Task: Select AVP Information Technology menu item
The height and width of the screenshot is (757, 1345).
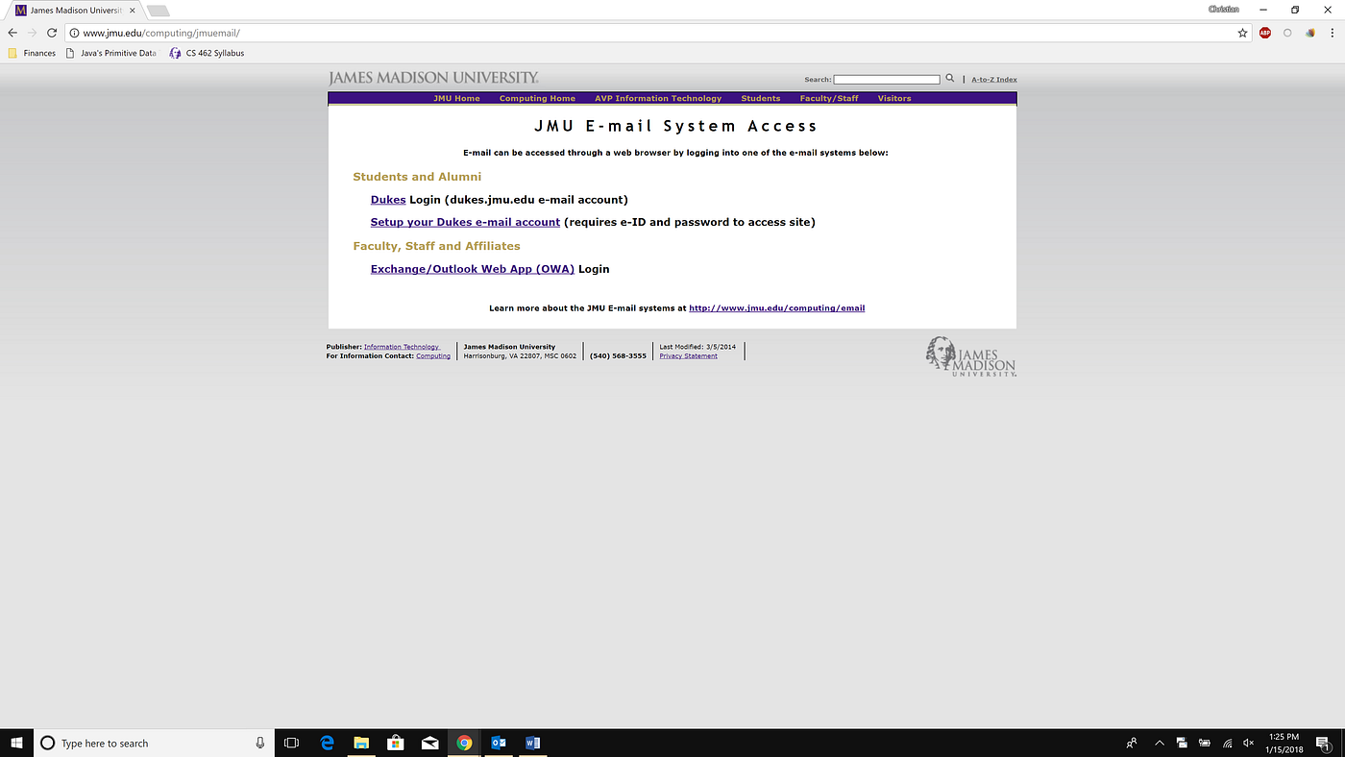Action: click(658, 98)
